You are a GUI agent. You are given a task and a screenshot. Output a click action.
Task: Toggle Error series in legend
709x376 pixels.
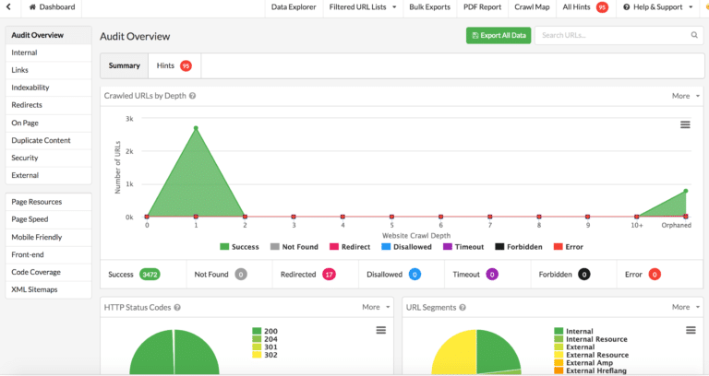pyautogui.click(x=569, y=247)
